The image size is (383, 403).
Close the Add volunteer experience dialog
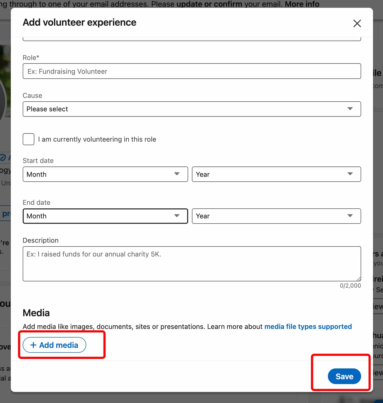pos(357,24)
